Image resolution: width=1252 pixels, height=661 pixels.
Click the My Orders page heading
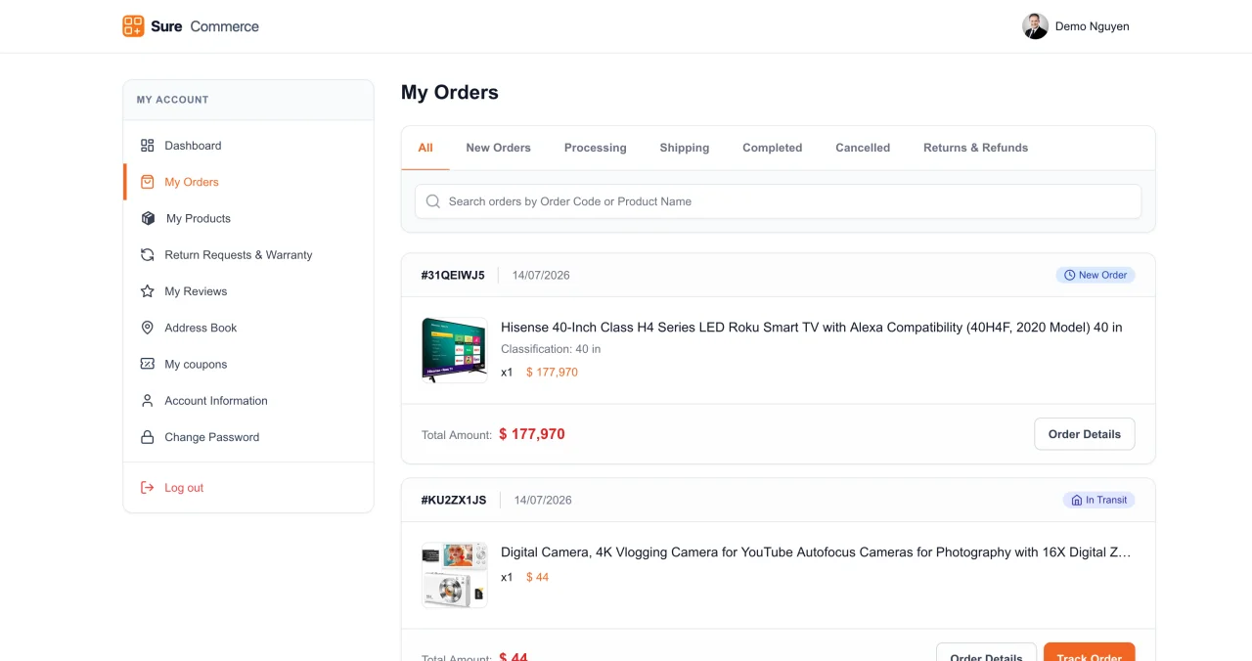tap(450, 93)
